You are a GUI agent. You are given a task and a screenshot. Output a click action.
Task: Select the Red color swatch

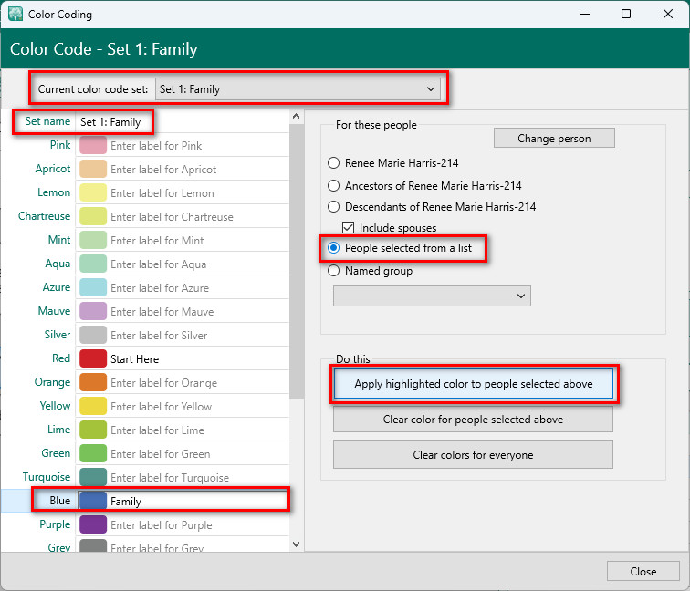93,358
